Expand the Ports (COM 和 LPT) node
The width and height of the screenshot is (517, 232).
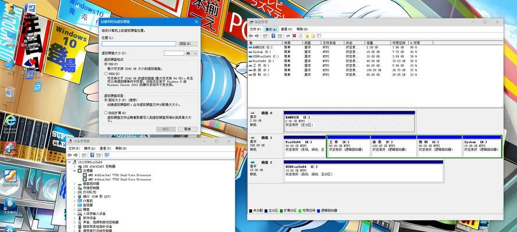[x=74, y=197]
